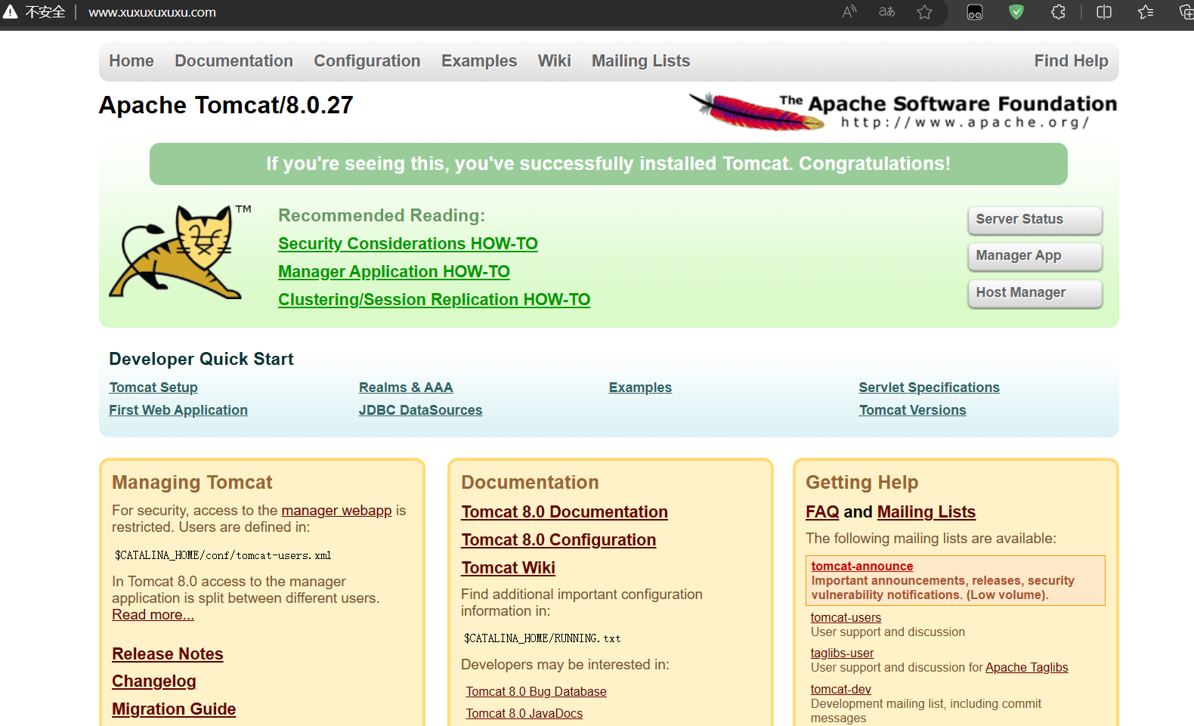This screenshot has height=726, width=1194.
Task: Open Manager Application HOW-TO link
Action: click(394, 272)
